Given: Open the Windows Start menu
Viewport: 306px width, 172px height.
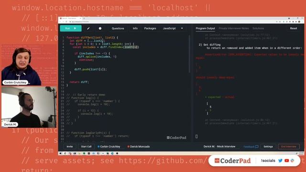Looking at the screenshot, I should [x=61, y=153].
